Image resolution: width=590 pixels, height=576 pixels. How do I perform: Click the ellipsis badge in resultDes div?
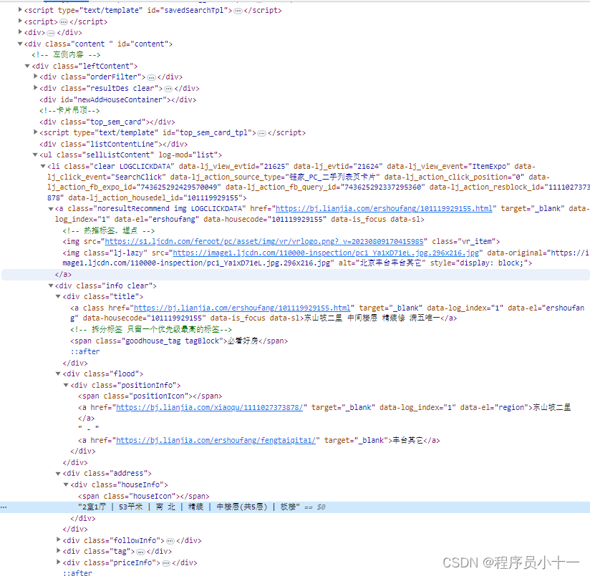[168, 89]
